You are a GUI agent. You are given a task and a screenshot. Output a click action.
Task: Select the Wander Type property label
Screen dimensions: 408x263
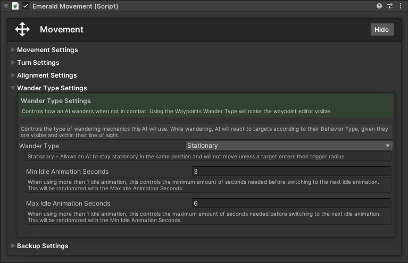(x=39, y=146)
